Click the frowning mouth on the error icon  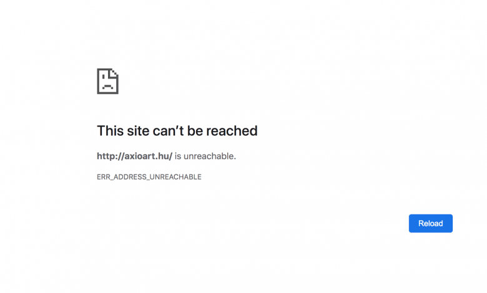click(108, 87)
